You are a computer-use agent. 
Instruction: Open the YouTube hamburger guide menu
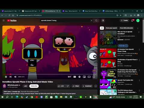[4, 20]
